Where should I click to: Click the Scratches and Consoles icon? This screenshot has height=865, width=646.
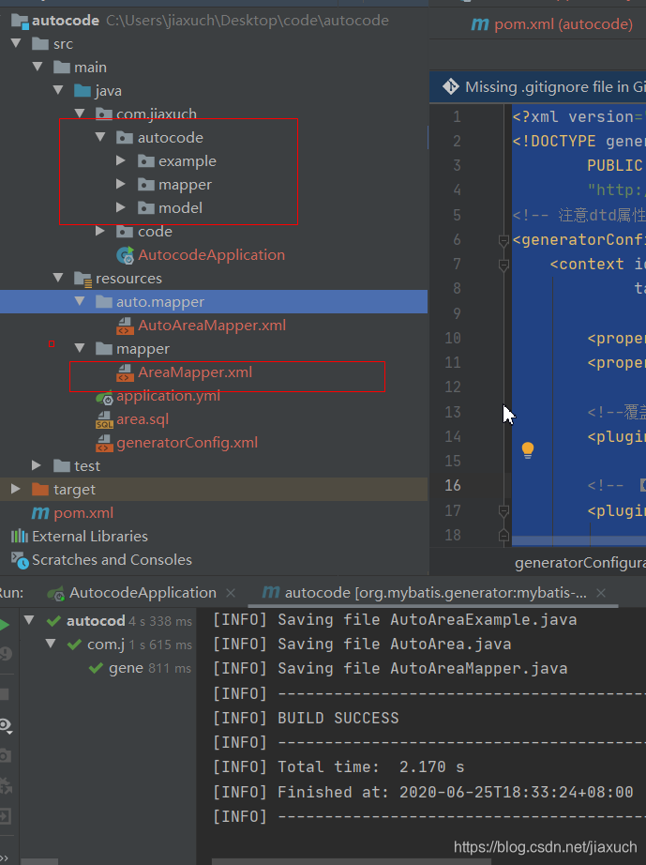(20, 560)
